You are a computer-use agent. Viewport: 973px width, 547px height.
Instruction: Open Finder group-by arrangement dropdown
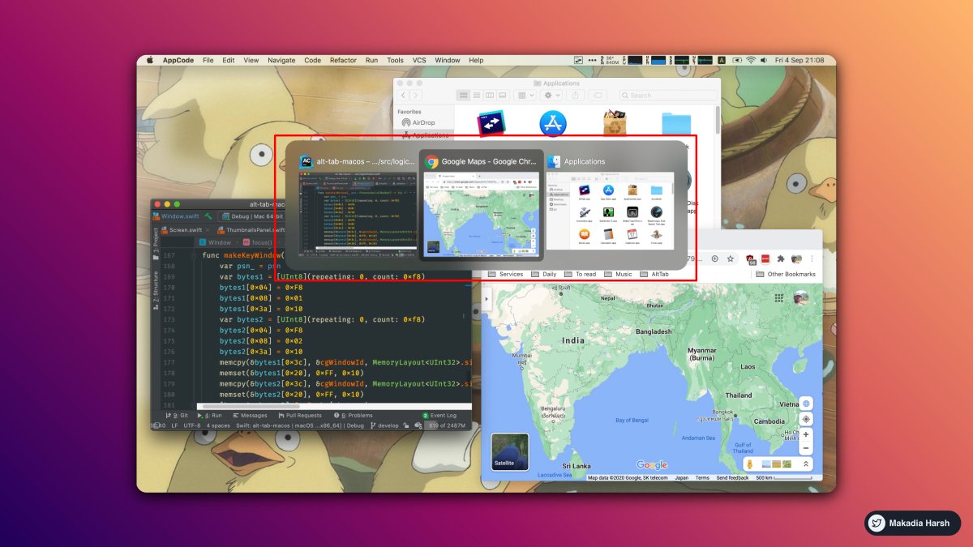525,95
